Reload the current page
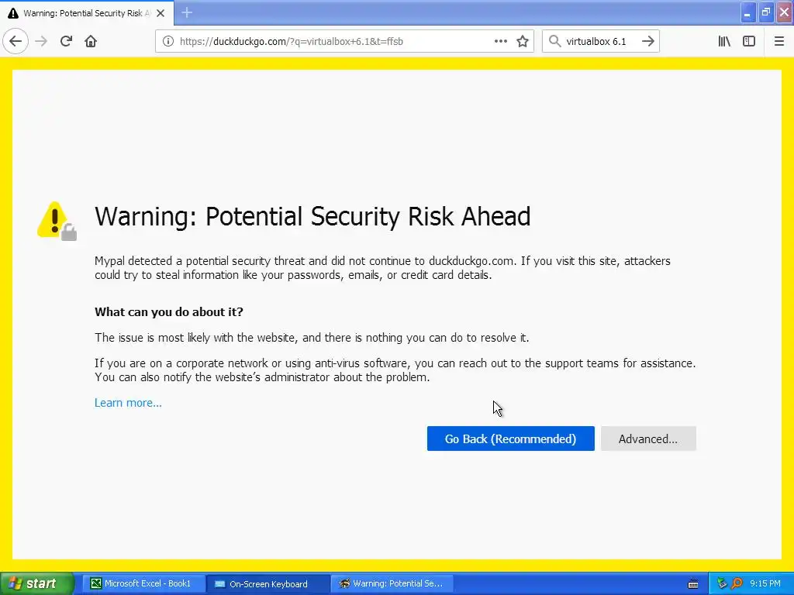 (66, 41)
